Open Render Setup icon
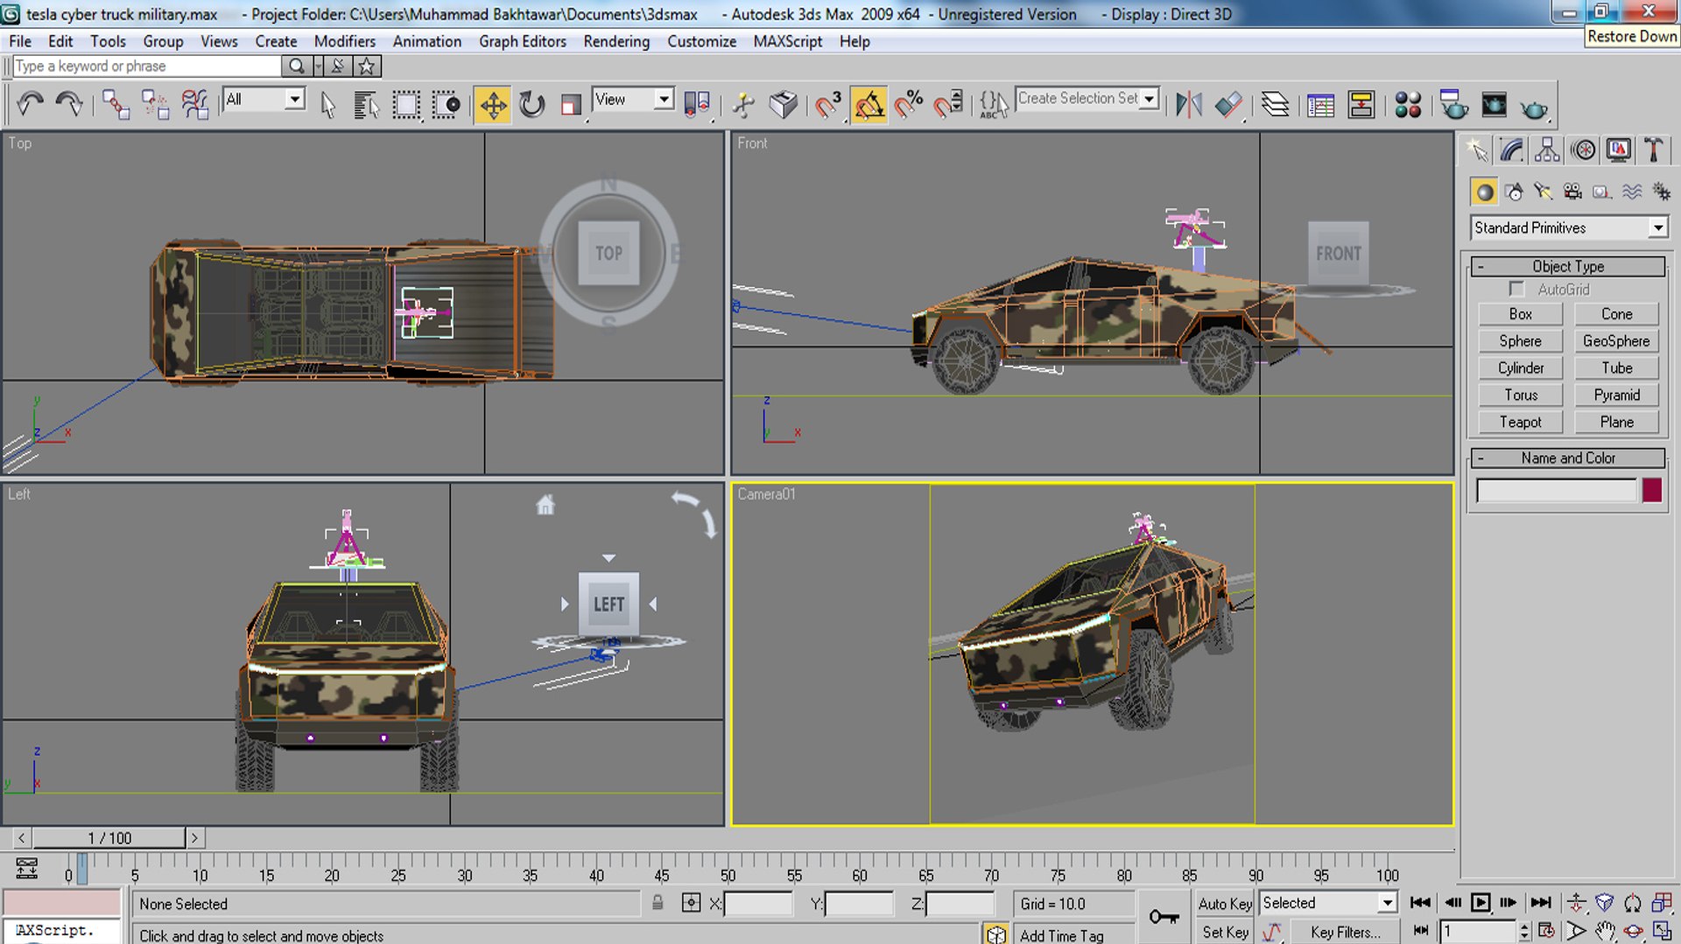Viewport: 1681px width, 944px height. (x=1453, y=104)
